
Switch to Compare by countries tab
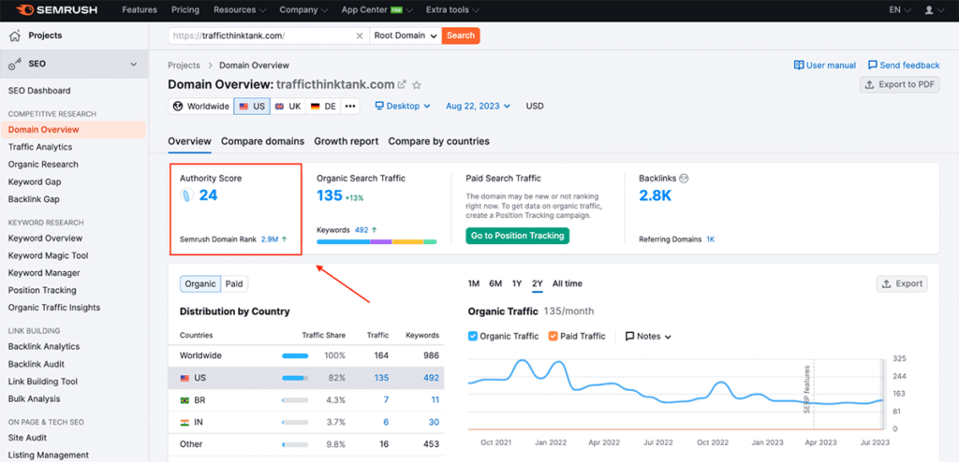(x=438, y=141)
